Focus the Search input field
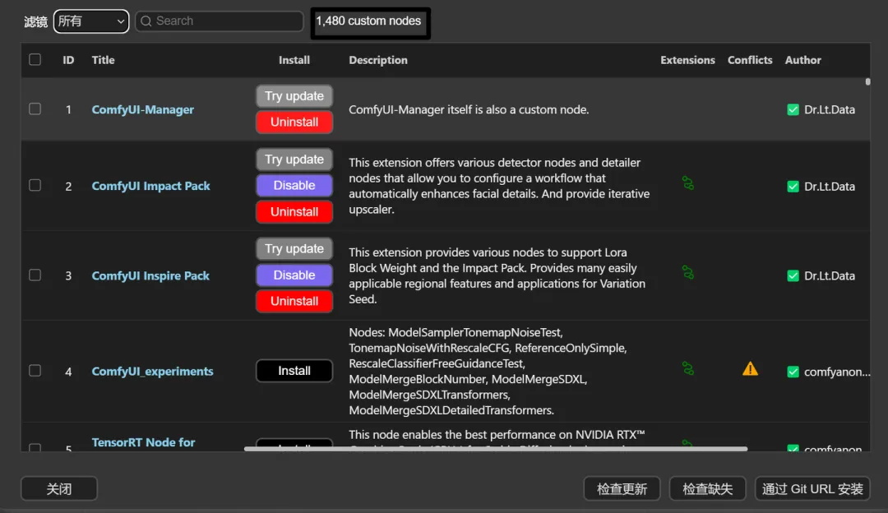 pos(220,21)
